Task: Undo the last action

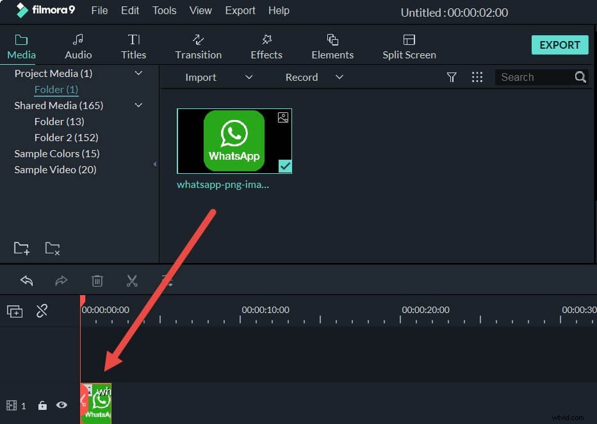Action: click(x=26, y=281)
